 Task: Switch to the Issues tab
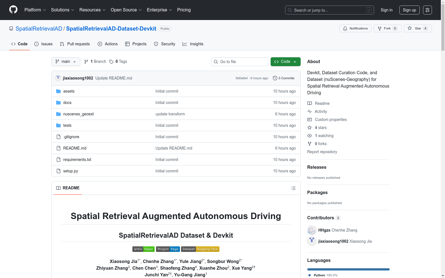coord(43,44)
